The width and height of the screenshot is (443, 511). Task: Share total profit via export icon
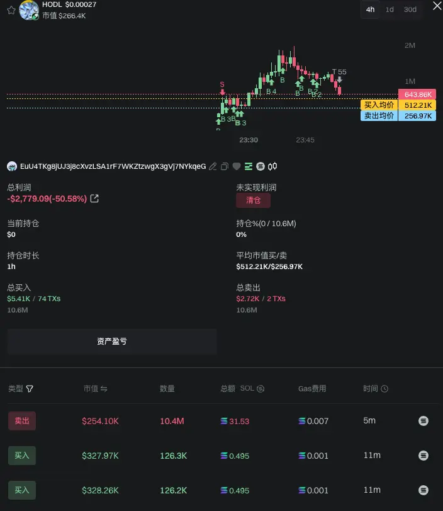click(94, 198)
